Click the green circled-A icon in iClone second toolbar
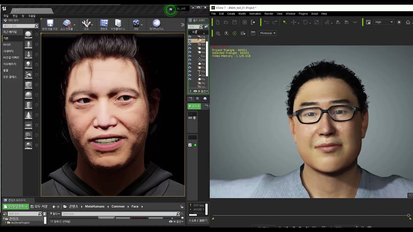The width and height of the screenshot is (413, 232). (235, 33)
